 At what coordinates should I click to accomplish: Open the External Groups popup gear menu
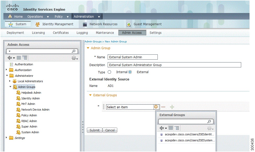[x=210, y=128]
